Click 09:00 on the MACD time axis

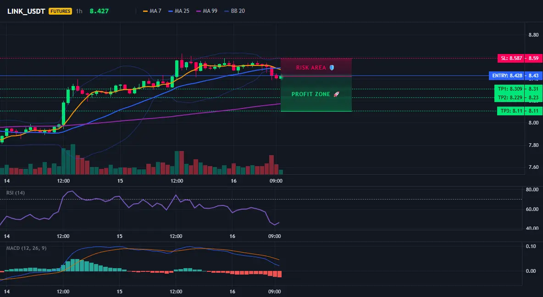(274, 292)
